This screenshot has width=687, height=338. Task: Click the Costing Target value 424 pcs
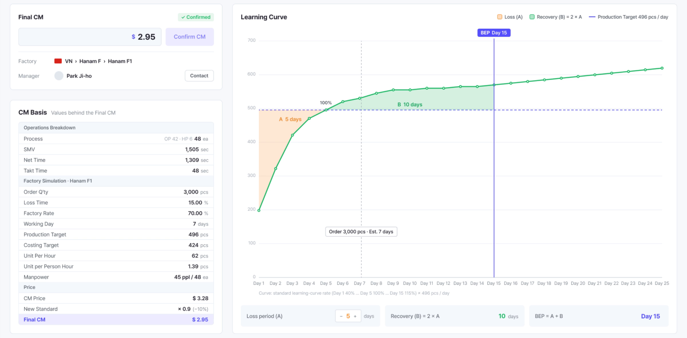[198, 245]
